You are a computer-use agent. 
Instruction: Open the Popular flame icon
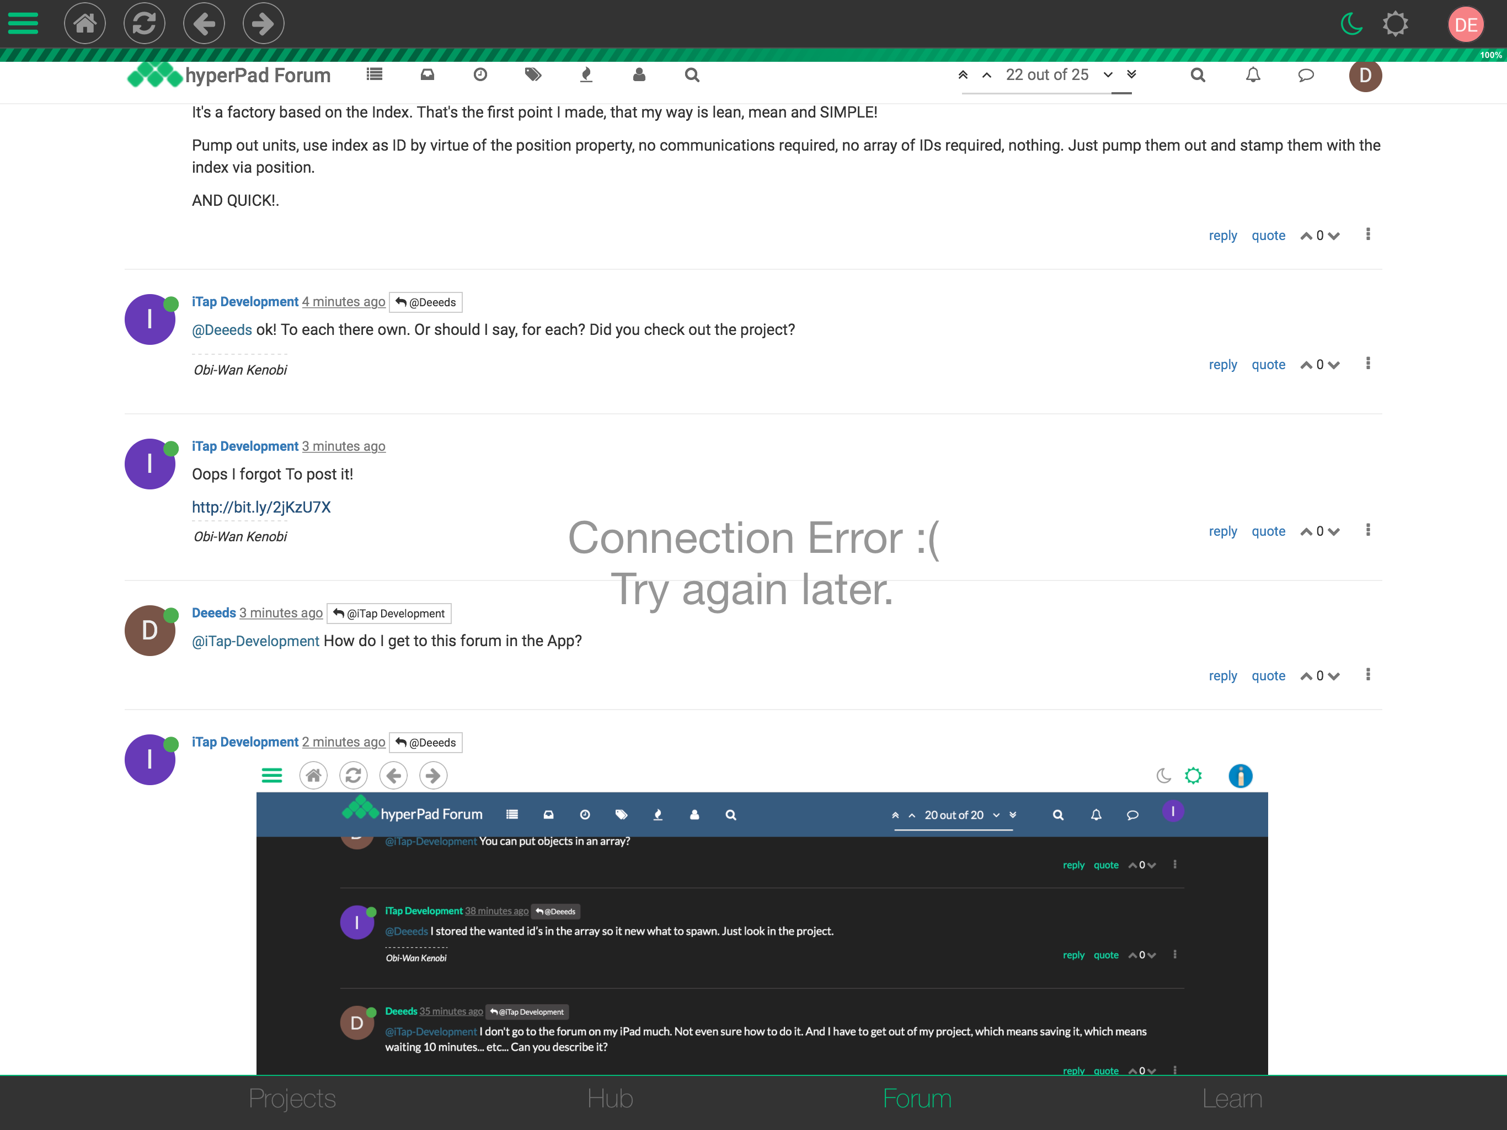(x=586, y=75)
